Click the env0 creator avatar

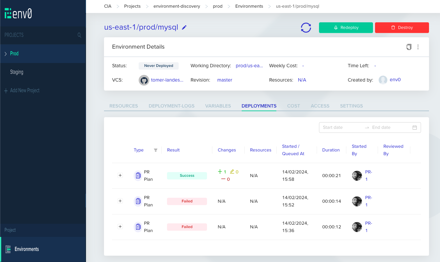383,80
